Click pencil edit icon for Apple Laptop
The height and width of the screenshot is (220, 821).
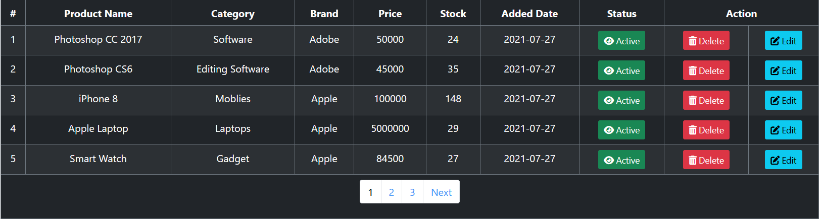coord(775,130)
